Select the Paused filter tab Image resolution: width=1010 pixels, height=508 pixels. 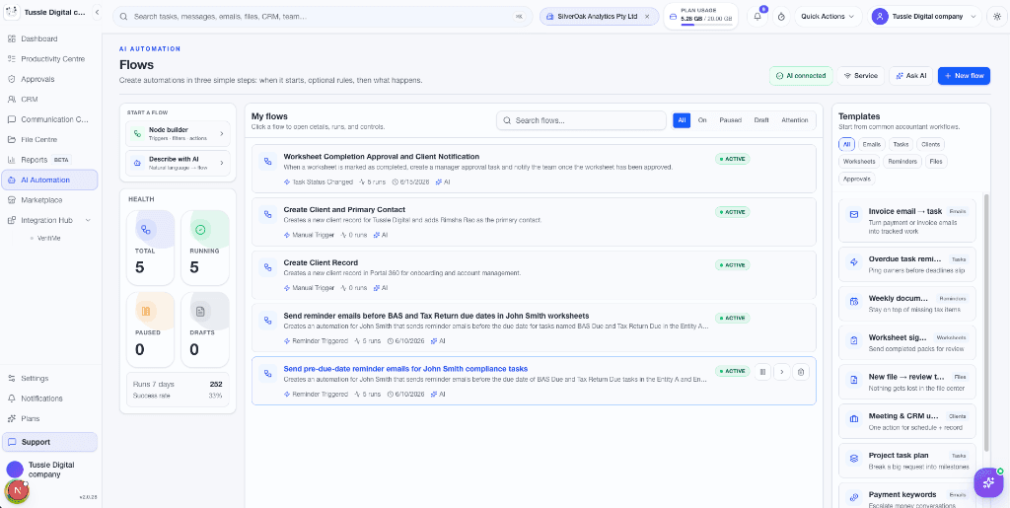pyautogui.click(x=731, y=120)
